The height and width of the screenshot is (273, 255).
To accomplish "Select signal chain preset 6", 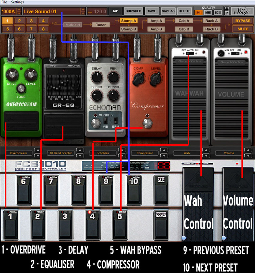I will (19, 29).
